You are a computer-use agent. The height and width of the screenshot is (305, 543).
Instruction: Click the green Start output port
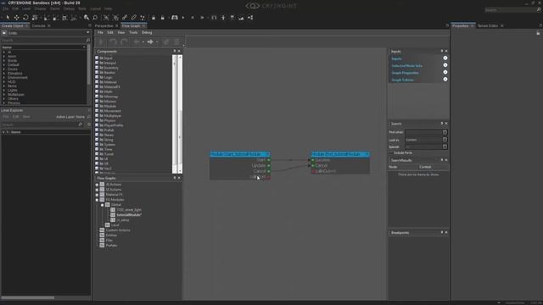pyautogui.click(x=269, y=160)
